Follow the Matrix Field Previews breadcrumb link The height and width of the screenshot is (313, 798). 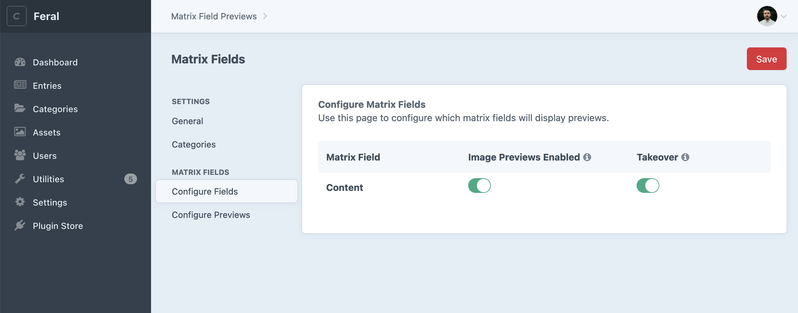(x=214, y=16)
